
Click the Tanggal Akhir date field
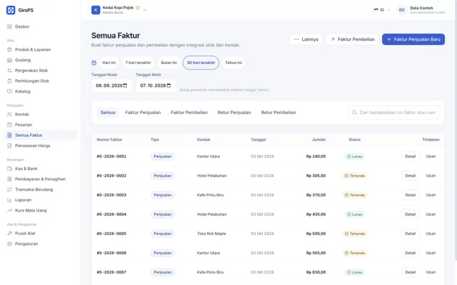[x=156, y=85]
